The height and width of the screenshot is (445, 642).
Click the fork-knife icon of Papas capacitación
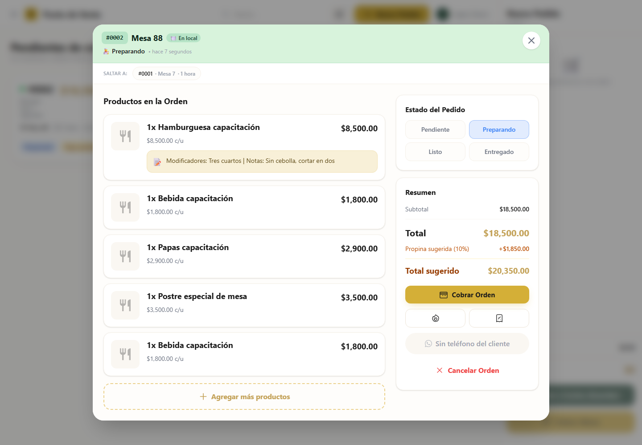coord(125,256)
